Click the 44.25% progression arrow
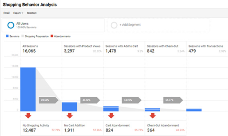 tap(132, 100)
